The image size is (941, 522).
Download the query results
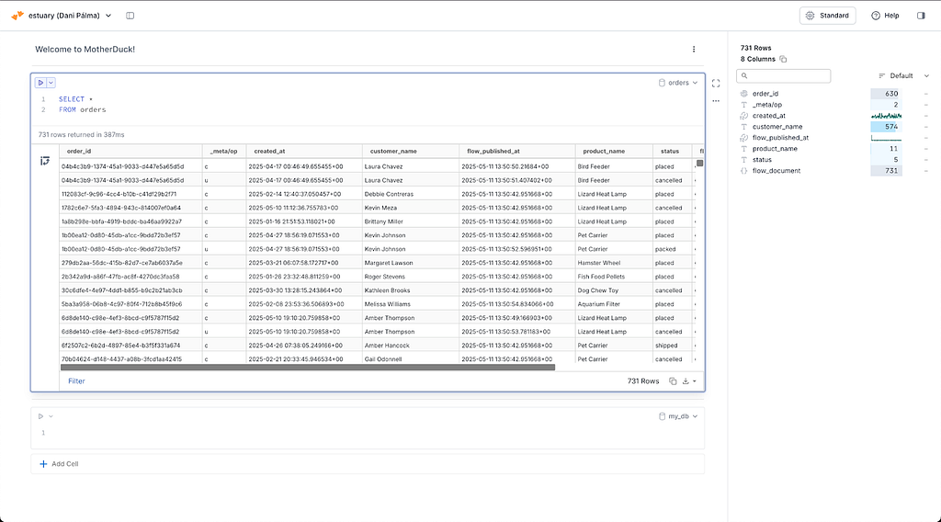pyautogui.click(x=686, y=381)
